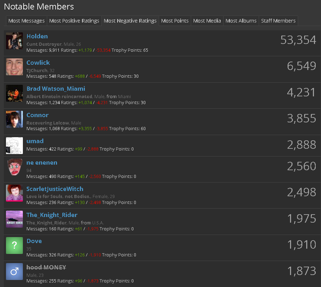321x287 pixels.
Task: Click umad's green +99 rating
Action: [78, 149]
